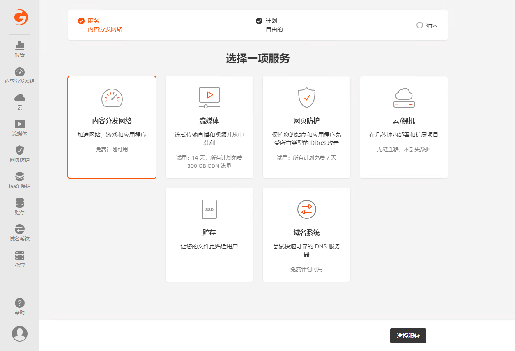Select 网页防护 card title
This screenshot has height=351, width=515.
[307, 121]
